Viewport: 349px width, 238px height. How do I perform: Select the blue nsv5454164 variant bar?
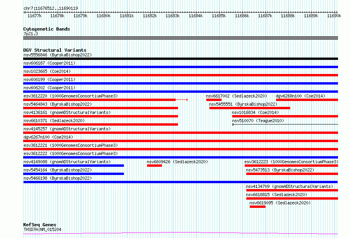pos(73,174)
